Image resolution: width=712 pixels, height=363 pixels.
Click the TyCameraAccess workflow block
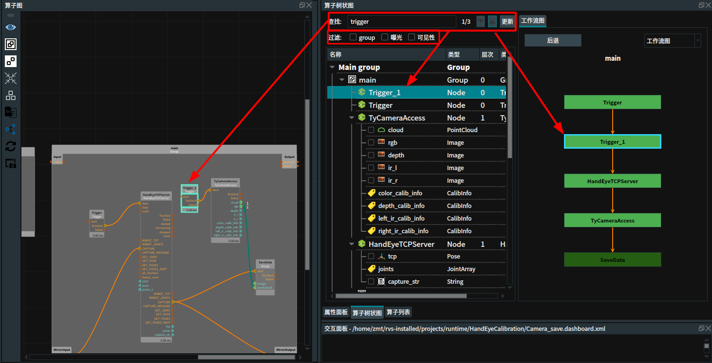[613, 220]
